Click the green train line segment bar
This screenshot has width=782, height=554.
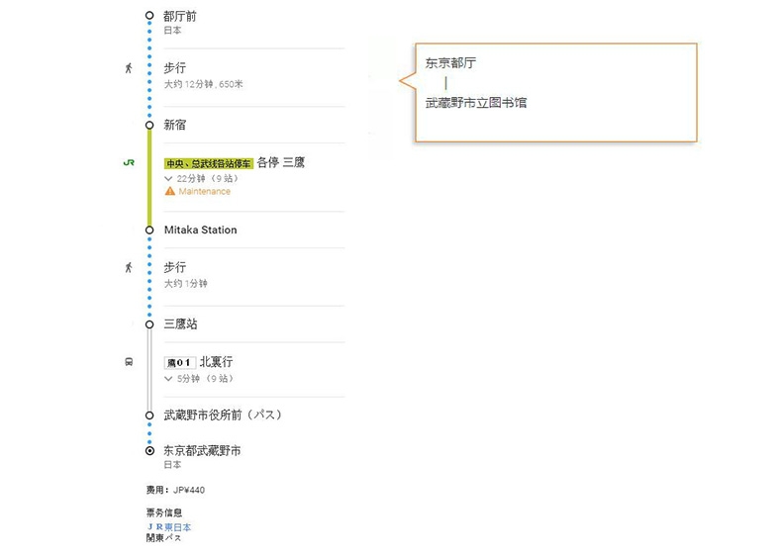point(149,177)
